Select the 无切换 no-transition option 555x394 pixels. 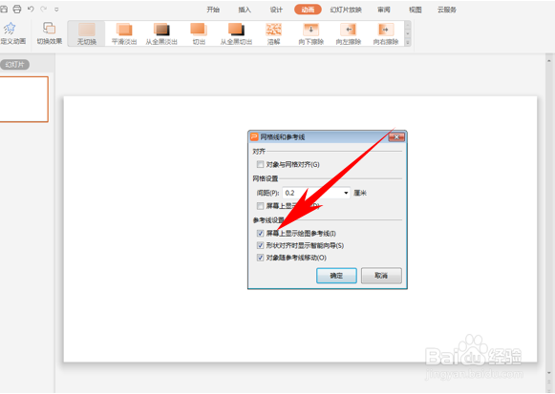(x=87, y=33)
